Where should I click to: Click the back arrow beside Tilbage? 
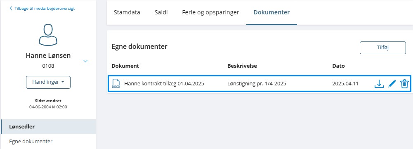(x=11, y=8)
